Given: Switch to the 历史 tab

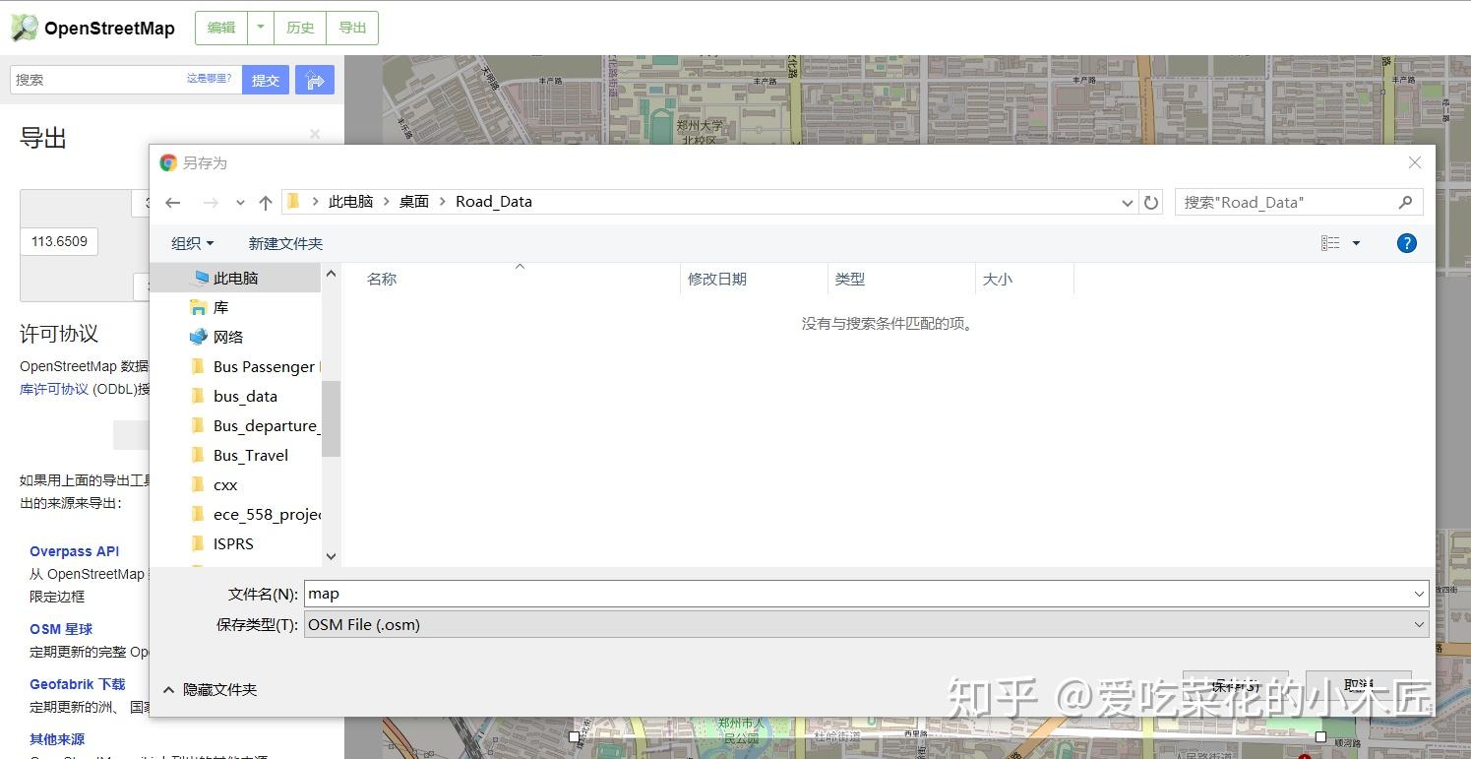Looking at the screenshot, I should [299, 28].
